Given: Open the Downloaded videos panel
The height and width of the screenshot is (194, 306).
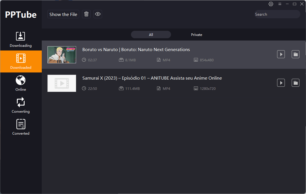Looking at the screenshot, I should pyautogui.click(x=21, y=61).
